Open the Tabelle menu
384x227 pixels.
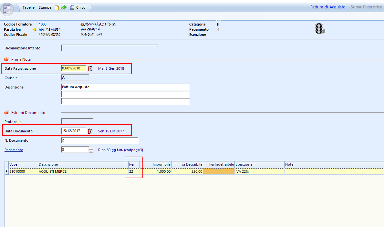(x=28, y=7)
